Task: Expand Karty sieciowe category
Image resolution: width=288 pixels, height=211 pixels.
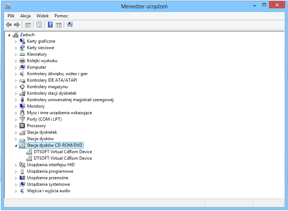Action: point(16,48)
